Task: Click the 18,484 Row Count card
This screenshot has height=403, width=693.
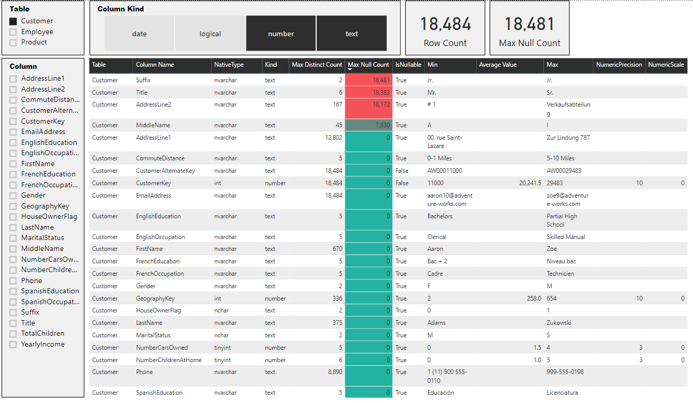Action: point(445,27)
